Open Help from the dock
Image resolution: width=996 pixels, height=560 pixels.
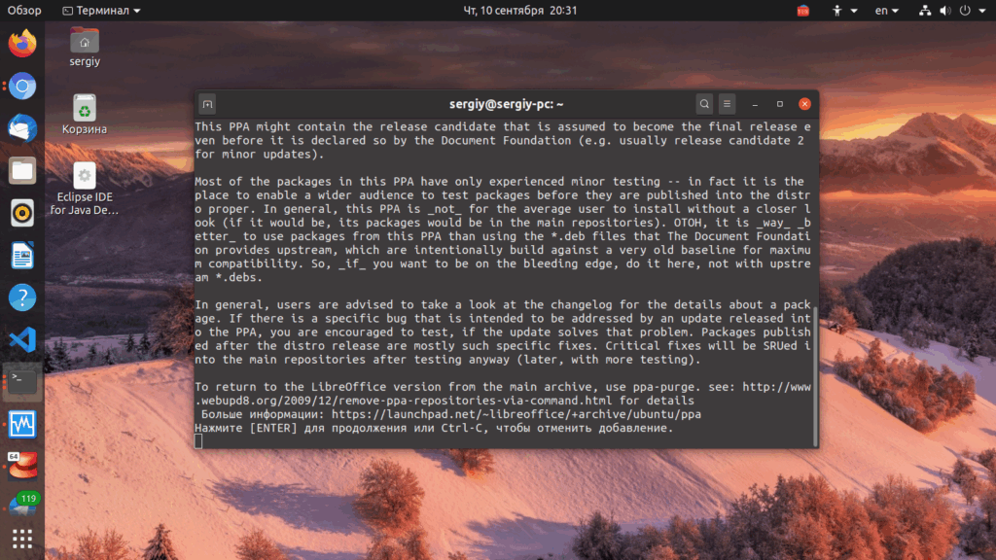point(22,297)
